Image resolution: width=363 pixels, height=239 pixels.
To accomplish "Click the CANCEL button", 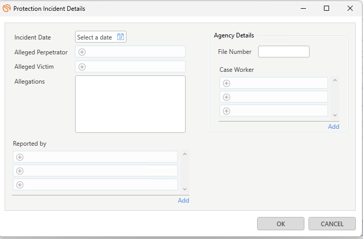I will click(x=332, y=224).
